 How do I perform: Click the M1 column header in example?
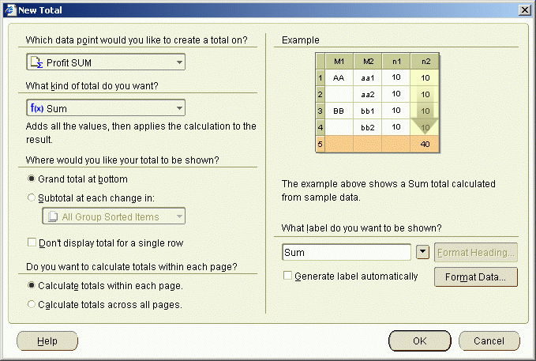point(339,62)
